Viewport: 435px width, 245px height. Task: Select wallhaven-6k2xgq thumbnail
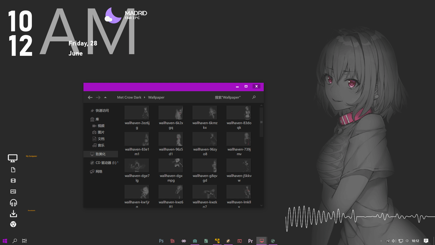[171, 113]
